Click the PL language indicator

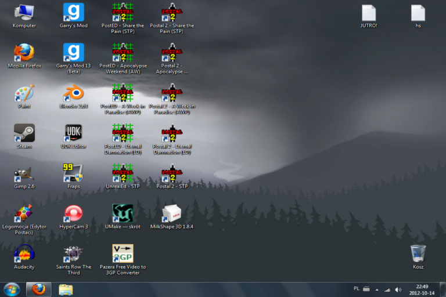[x=357, y=288]
